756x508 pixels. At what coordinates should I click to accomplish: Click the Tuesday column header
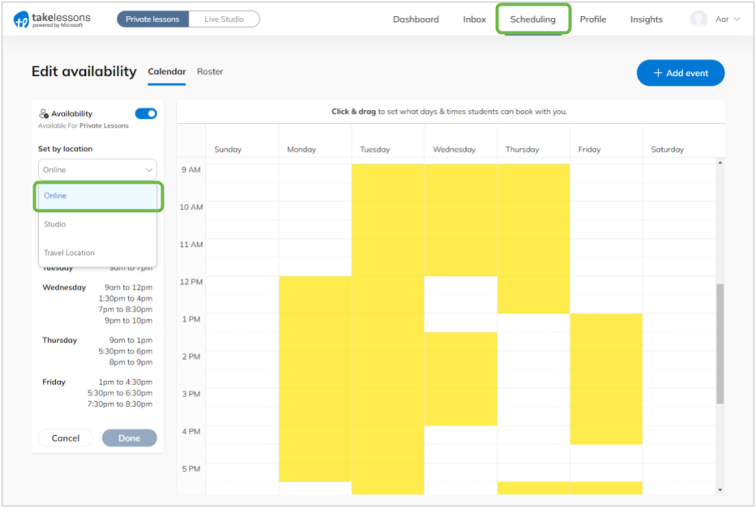(374, 150)
